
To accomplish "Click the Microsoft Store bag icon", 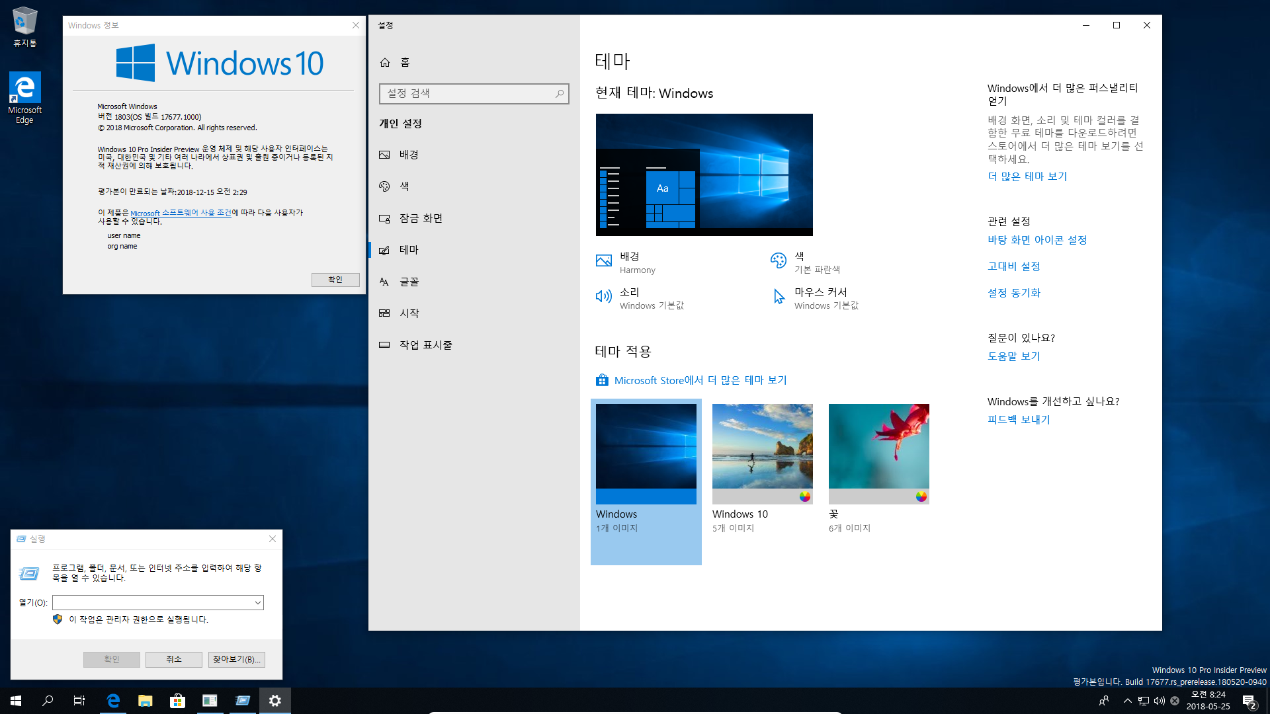I will [602, 380].
